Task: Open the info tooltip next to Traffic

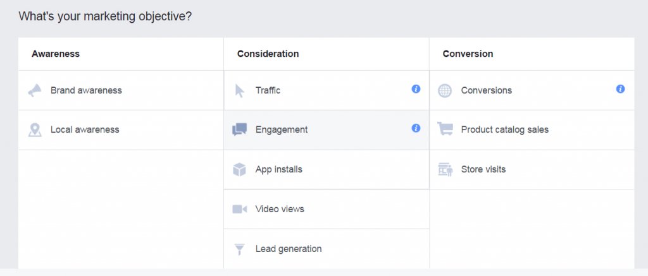Action: pyautogui.click(x=416, y=88)
